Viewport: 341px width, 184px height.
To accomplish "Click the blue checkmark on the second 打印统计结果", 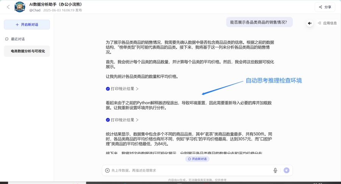I will pyautogui.click(x=108, y=120).
